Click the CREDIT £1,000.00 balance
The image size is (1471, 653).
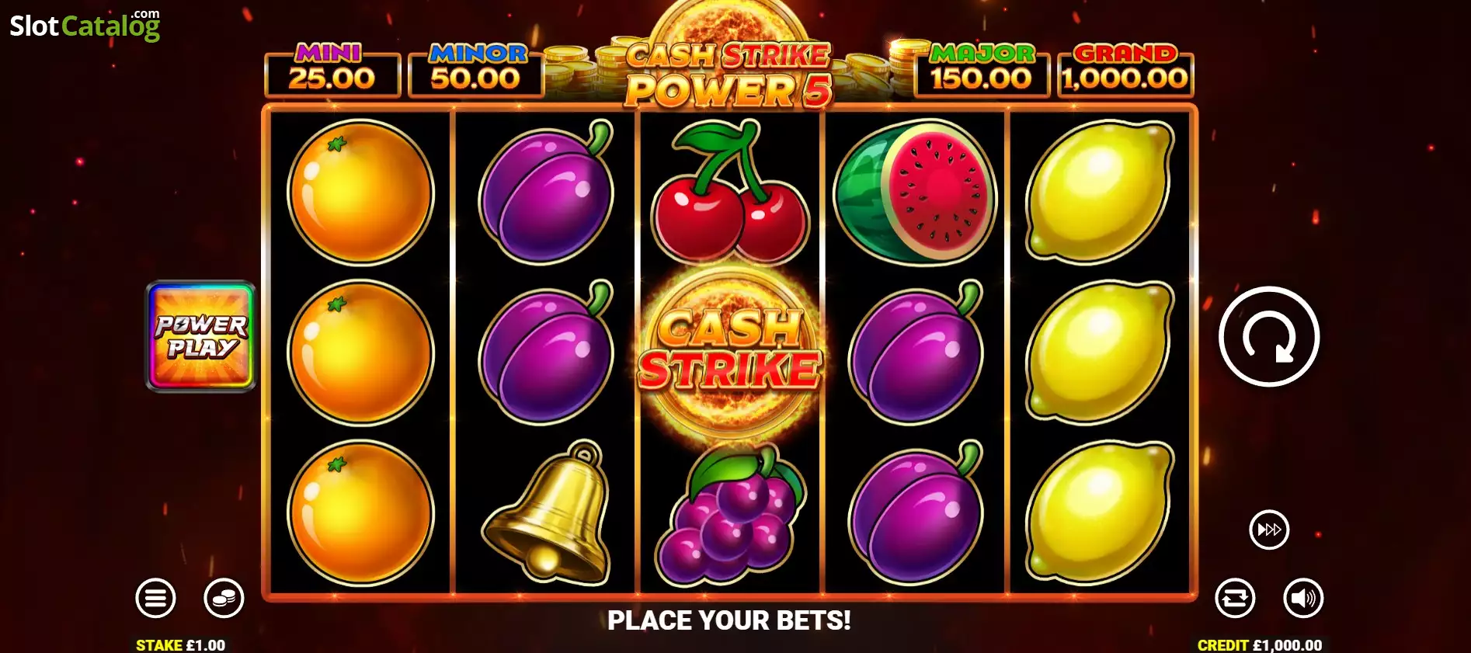pyautogui.click(x=1260, y=645)
